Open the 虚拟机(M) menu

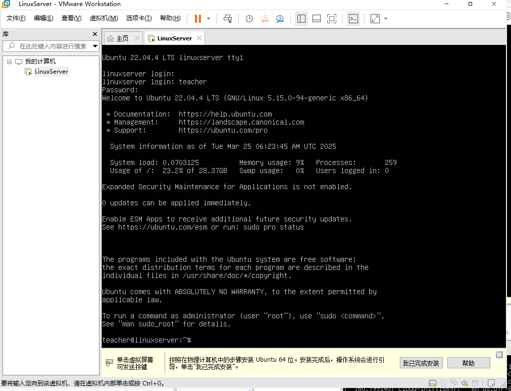click(104, 18)
